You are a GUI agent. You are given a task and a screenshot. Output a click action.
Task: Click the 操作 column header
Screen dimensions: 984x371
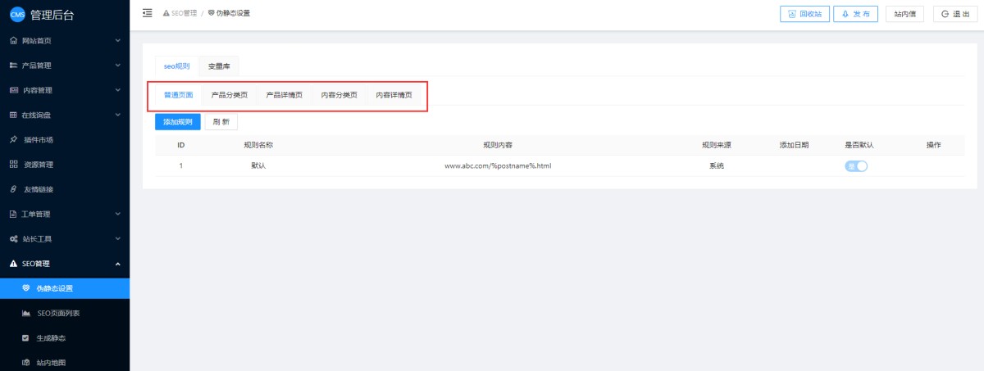tap(933, 145)
